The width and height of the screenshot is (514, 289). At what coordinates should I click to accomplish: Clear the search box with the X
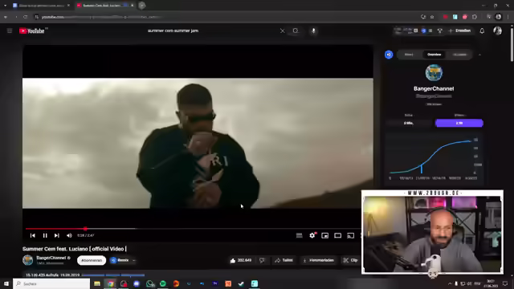pyautogui.click(x=282, y=31)
